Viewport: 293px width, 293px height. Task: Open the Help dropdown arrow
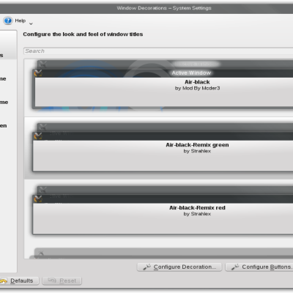click(31, 23)
